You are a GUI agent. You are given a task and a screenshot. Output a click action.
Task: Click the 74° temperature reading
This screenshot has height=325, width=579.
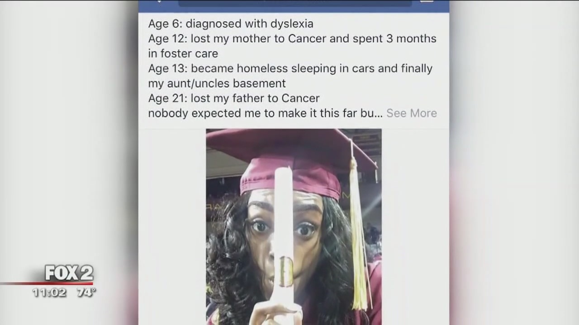[86, 292]
